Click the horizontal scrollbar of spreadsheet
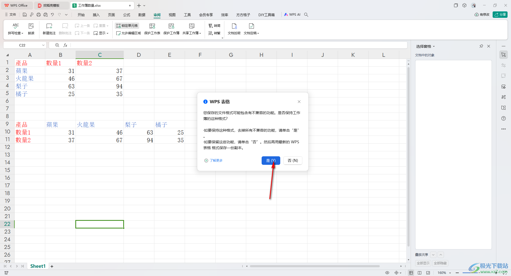511x276 pixels. pyautogui.click(x=315, y=266)
